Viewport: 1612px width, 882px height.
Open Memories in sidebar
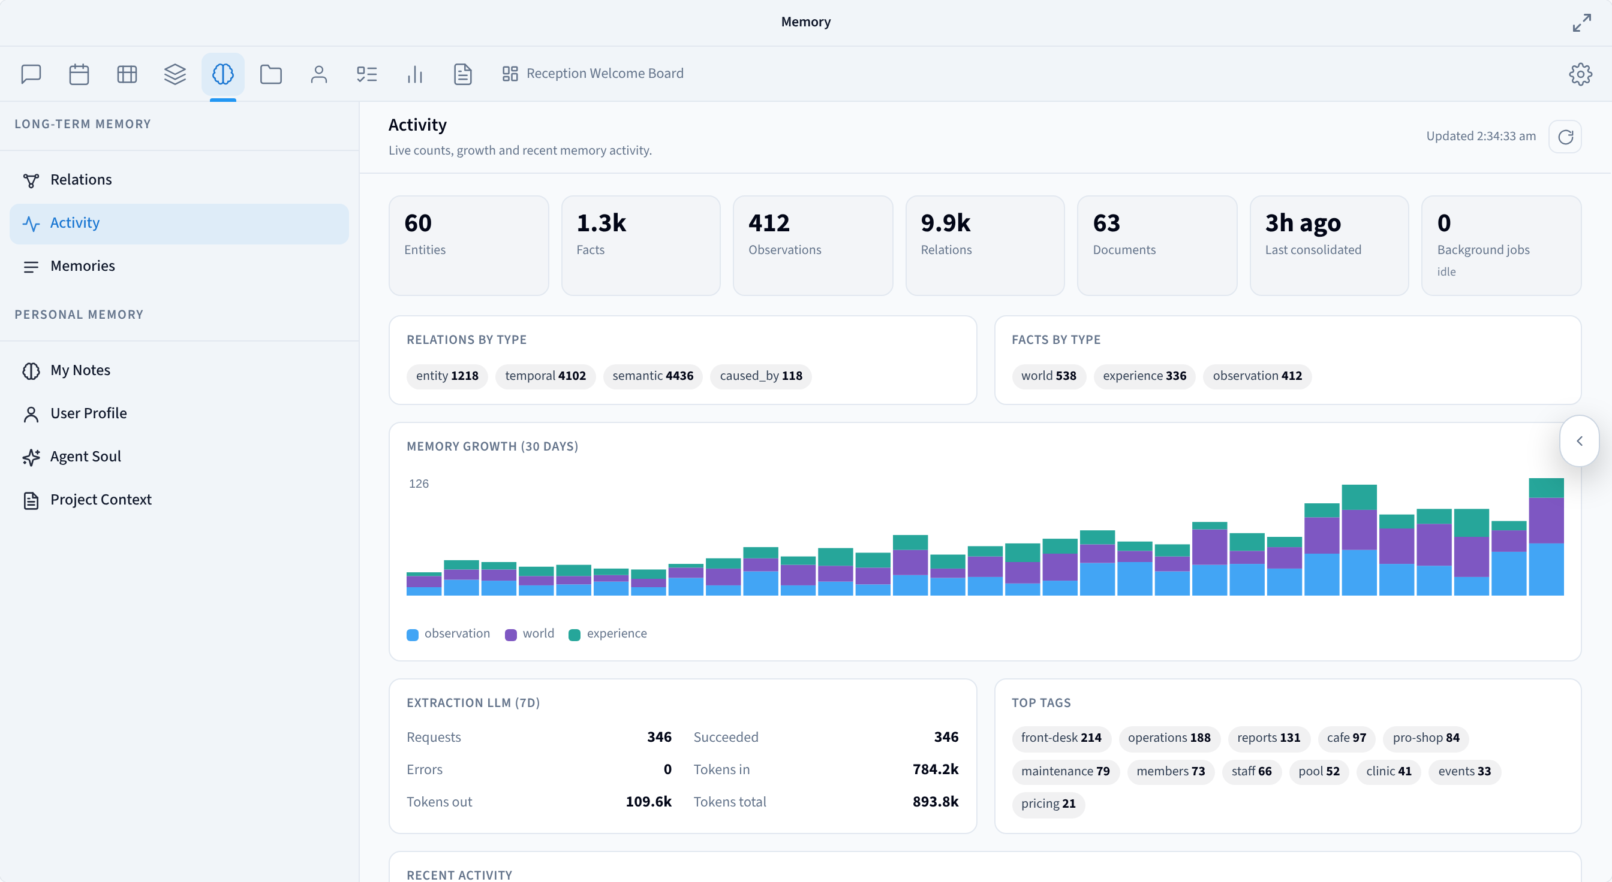pyautogui.click(x=179, y=266)
